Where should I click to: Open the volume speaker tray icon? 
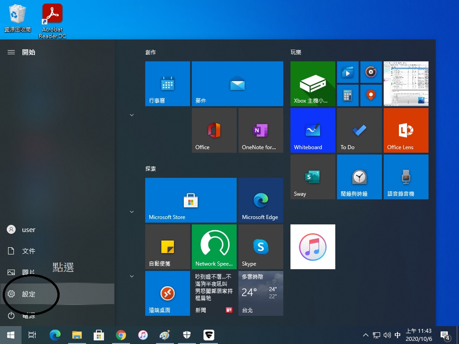(x=387, y=335)
